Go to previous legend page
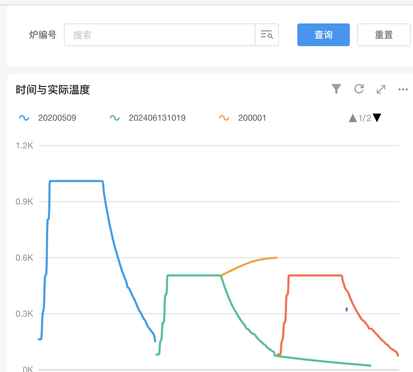Viewport: 413px width, 372px height. pos(353,118)
